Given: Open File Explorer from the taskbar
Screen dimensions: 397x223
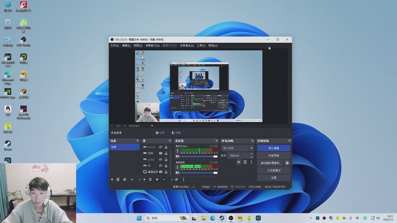Looking at the screenshot, I should (x=203, y=218).
